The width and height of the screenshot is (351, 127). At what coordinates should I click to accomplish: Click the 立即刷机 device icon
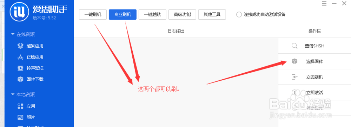(x=294, y=77)
